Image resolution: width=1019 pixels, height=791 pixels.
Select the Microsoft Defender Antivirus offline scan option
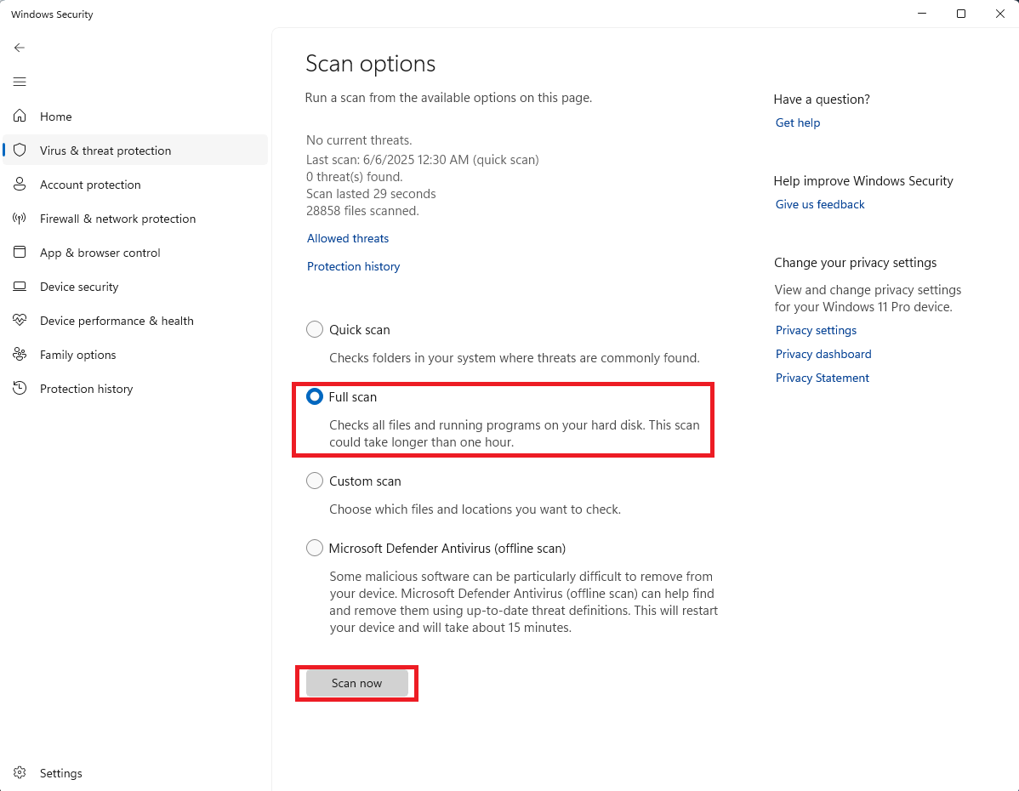315,548
